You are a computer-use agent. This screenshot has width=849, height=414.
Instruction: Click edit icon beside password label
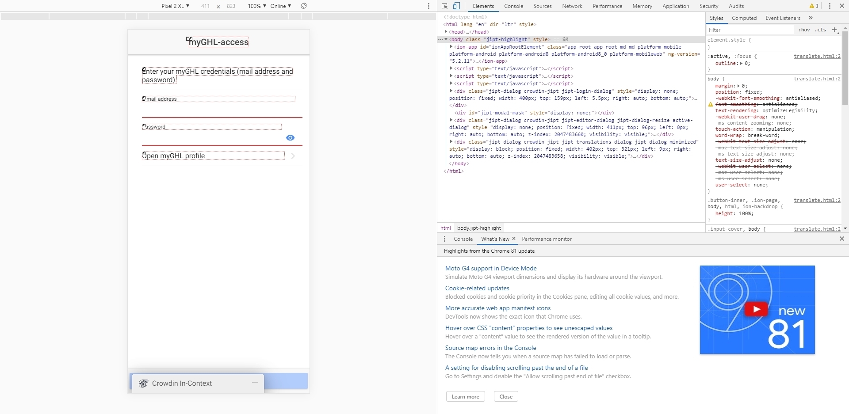(x=144, y=126)
